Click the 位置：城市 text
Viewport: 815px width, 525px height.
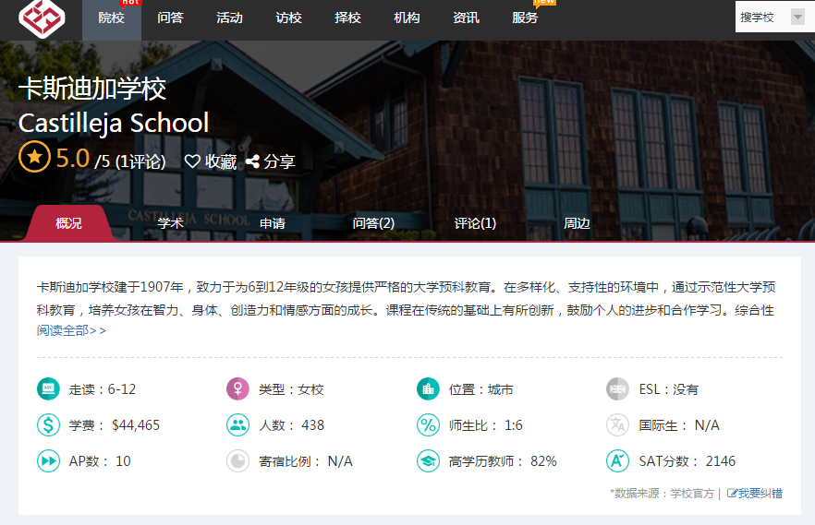click(481, 389)
